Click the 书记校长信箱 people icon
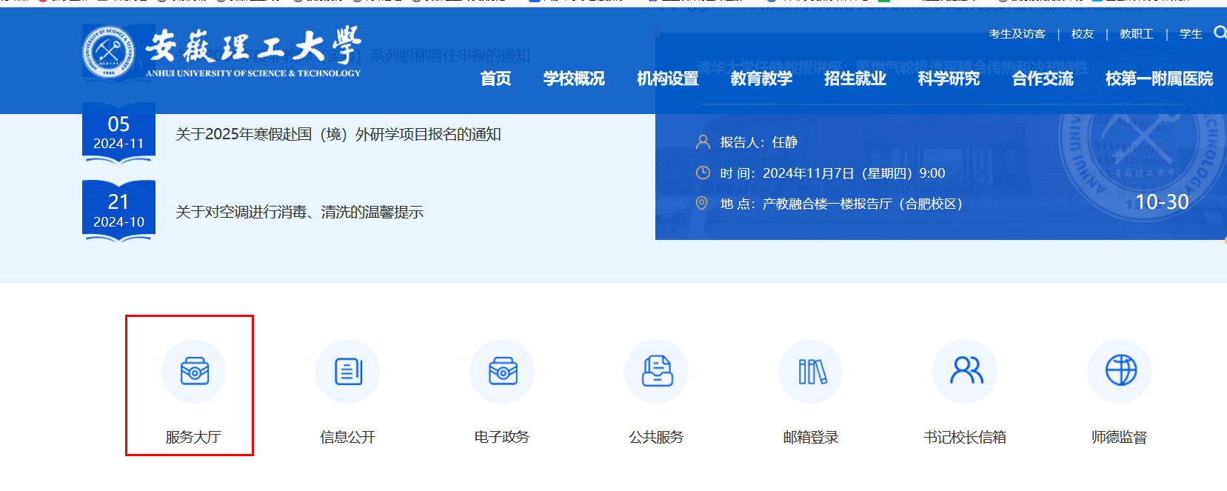The width and height of the screenshot is (1227, 491). [965, 371]
